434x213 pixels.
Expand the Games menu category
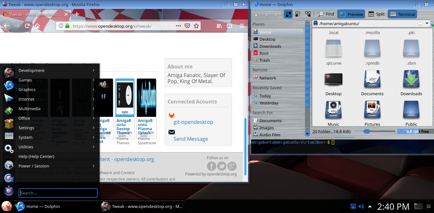(57, 80)
